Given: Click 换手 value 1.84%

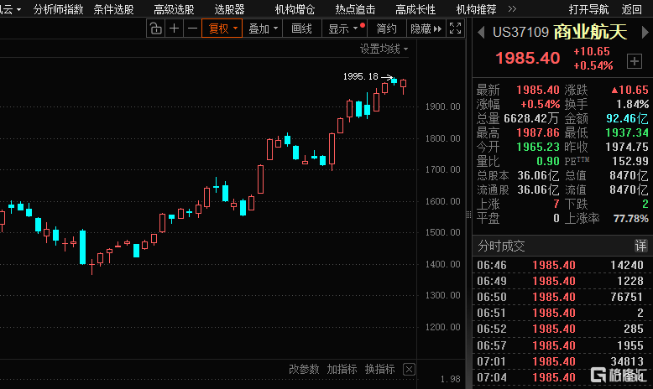Looking at the screenshot, I should tap(633, 104).
